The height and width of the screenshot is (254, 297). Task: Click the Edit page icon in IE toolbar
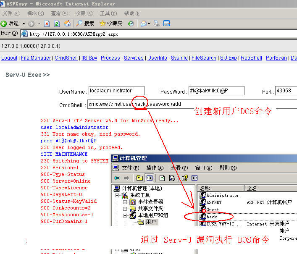pyautogui.click(x=167, y=24)
